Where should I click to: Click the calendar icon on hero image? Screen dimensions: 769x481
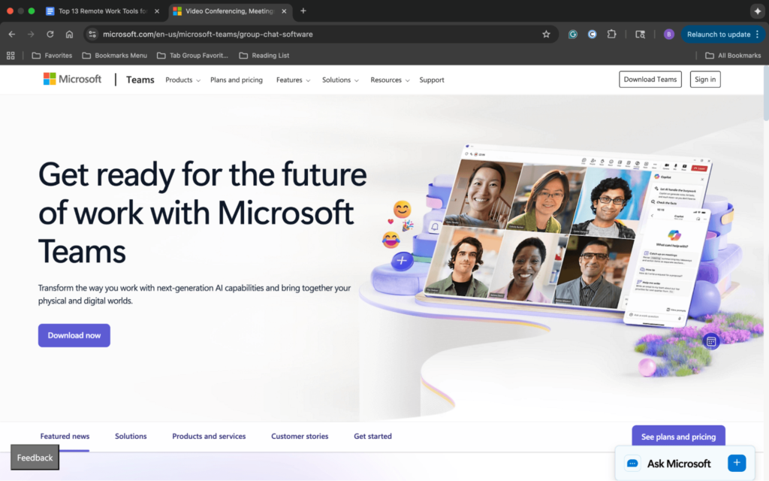(x=711, y=341)
